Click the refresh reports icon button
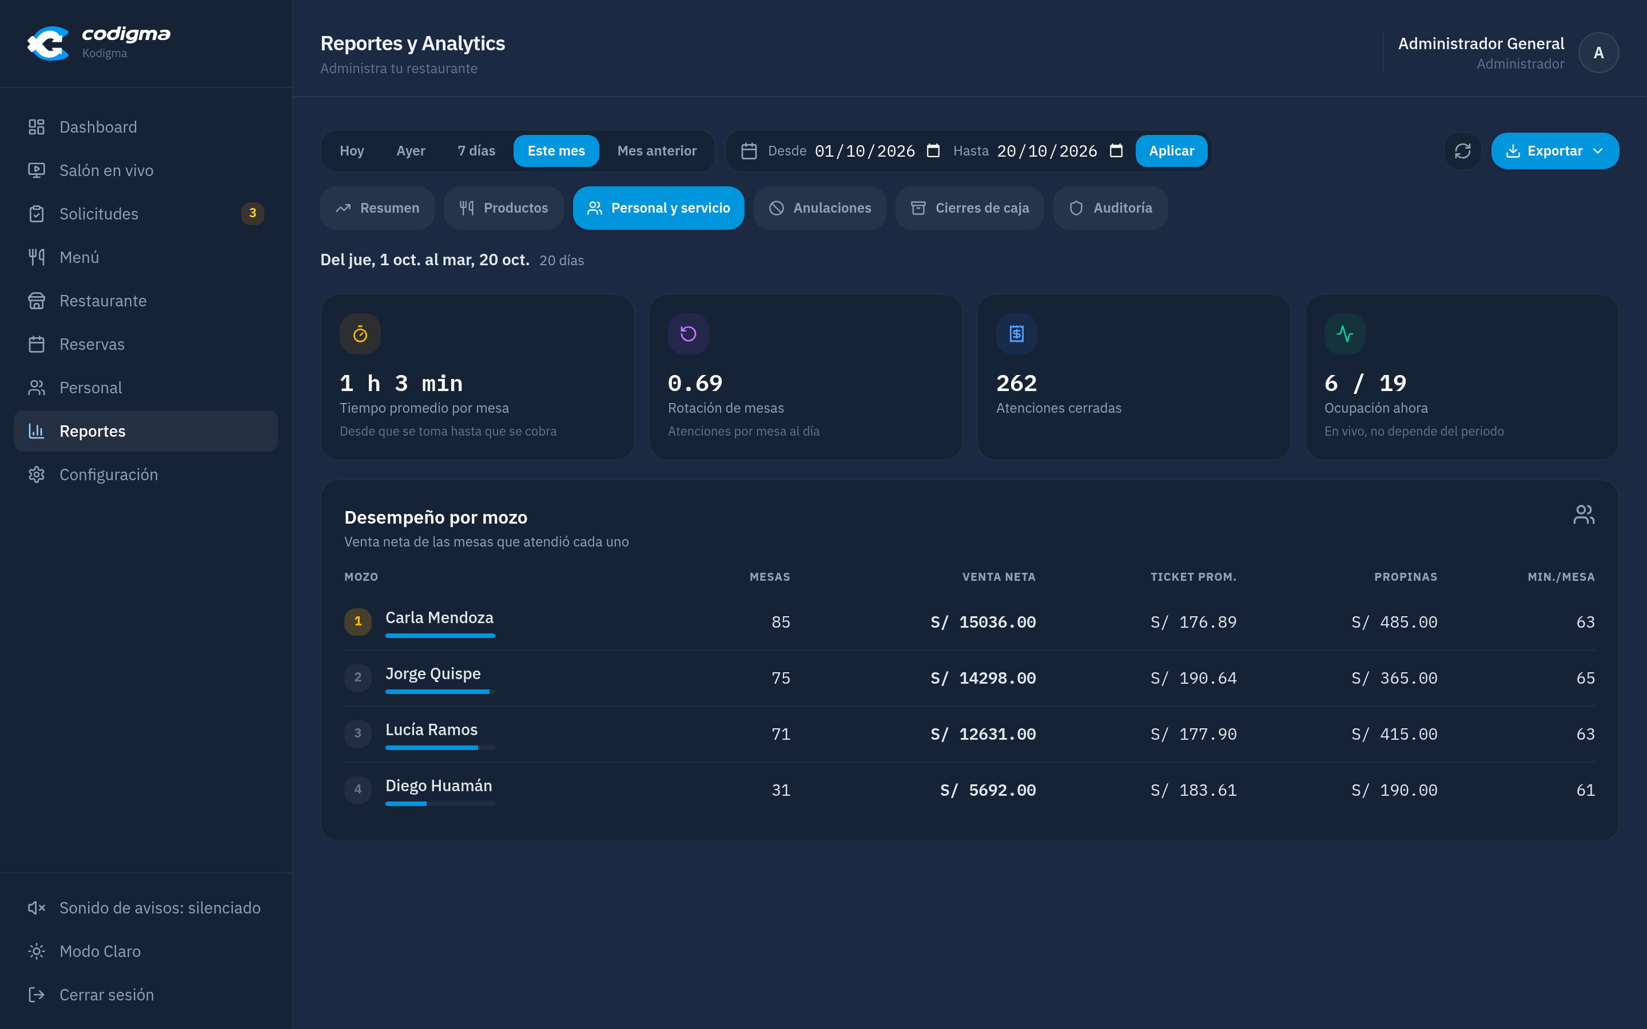 coord(1462,151)
